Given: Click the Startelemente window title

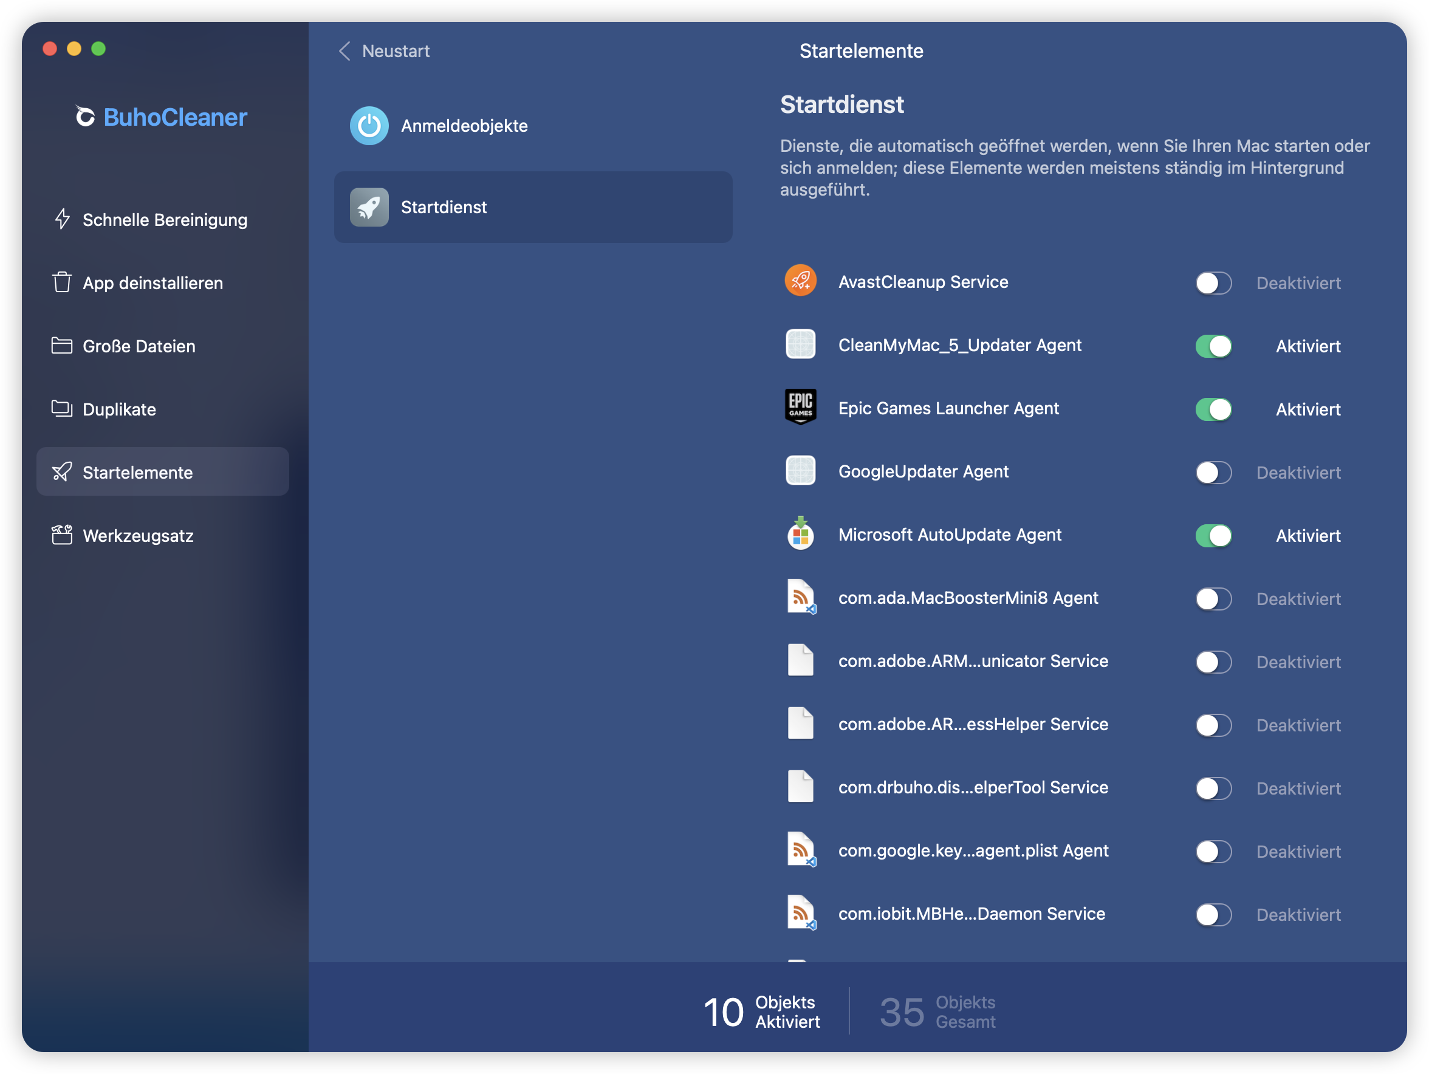Looking at the screenshot, I should click(x=861, y=51).
